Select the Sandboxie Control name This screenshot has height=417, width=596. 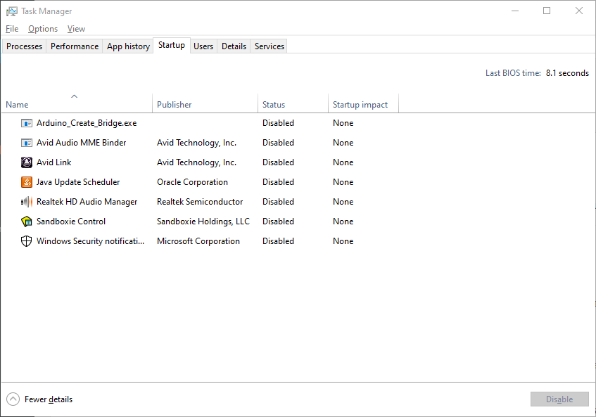pyautogui.click(x=70, y=222)
